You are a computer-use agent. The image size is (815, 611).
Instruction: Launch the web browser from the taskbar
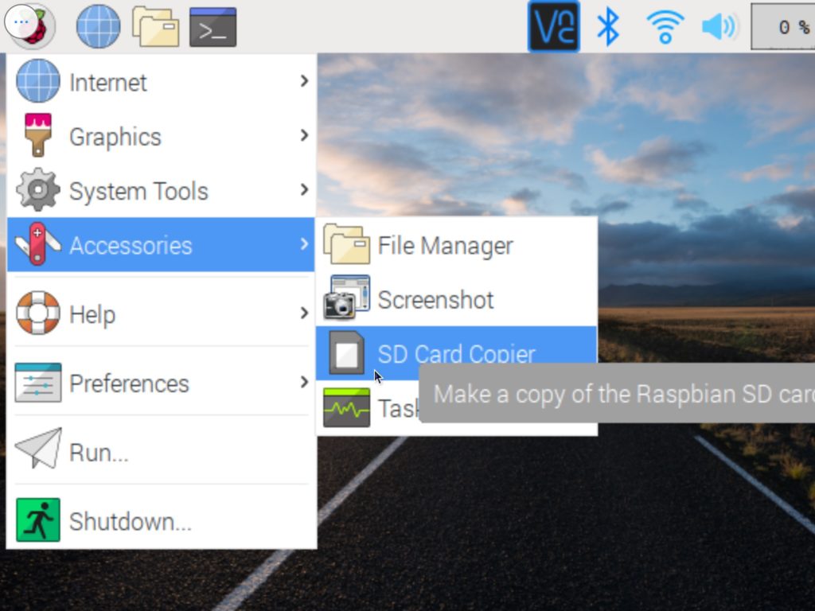click(x=98, y=26)
